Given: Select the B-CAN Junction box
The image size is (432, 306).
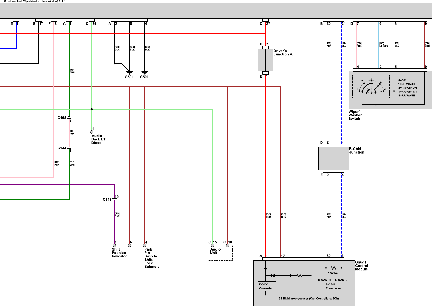Looking at the screenshot, I should [x=333, y=158].
